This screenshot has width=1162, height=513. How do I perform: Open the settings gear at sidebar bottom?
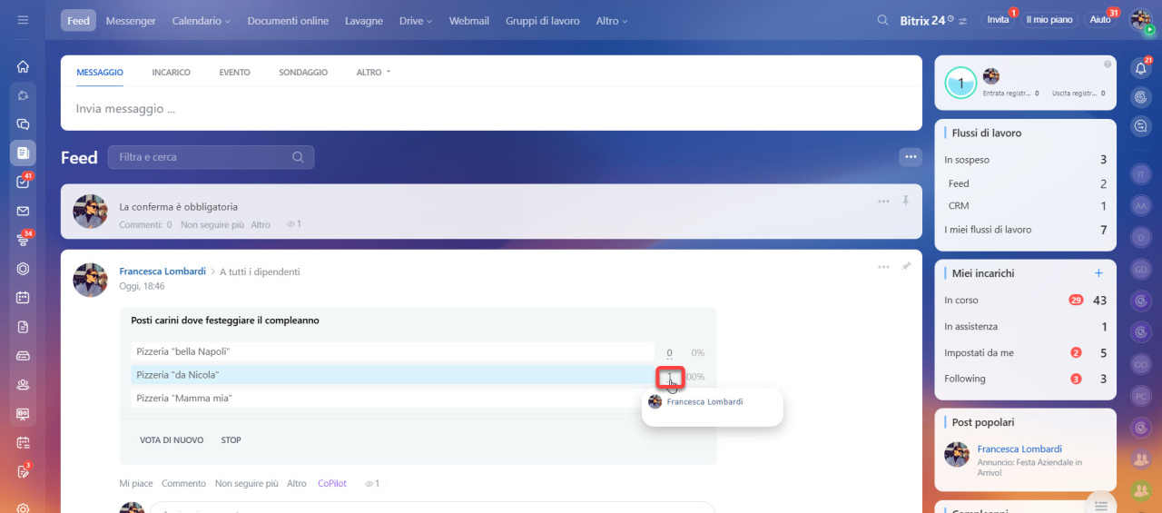pos(23,508)
